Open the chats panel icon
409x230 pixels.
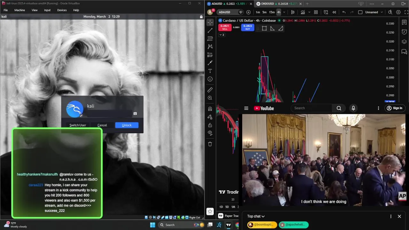(404, 51)
